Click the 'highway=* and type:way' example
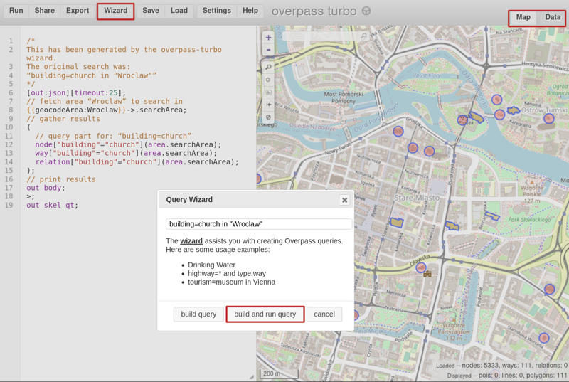Screen dimensions: 569x382 coord(227,274)
